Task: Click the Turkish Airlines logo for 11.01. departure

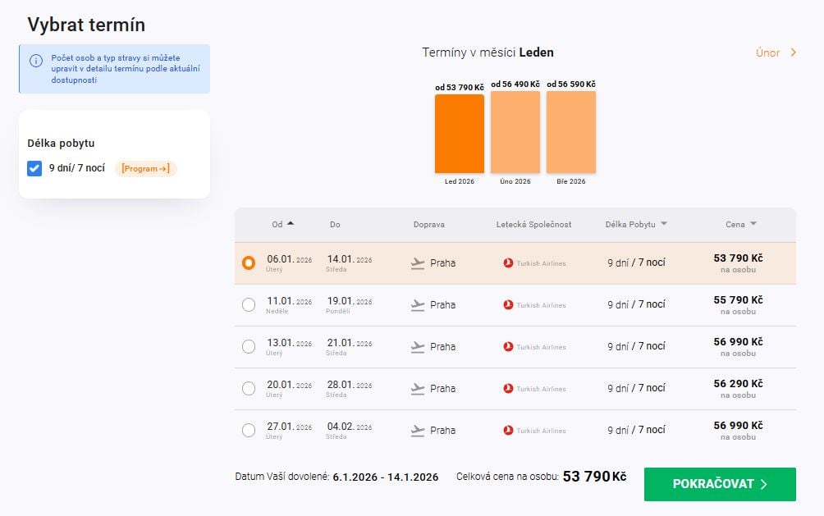Action: [x=508, y=305]
